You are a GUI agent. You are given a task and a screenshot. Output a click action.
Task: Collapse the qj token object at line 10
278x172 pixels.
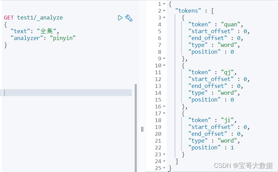coord(164,65)
